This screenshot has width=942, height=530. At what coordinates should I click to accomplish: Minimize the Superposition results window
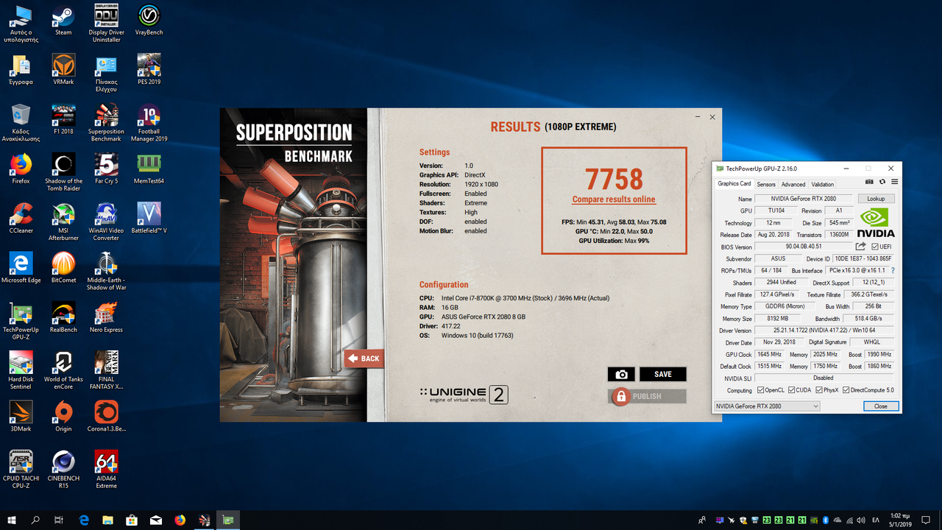tap(698, 117)
